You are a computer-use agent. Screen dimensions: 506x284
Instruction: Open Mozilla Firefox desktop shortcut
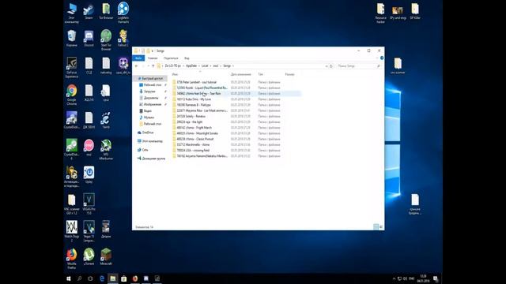pos(72,259)
